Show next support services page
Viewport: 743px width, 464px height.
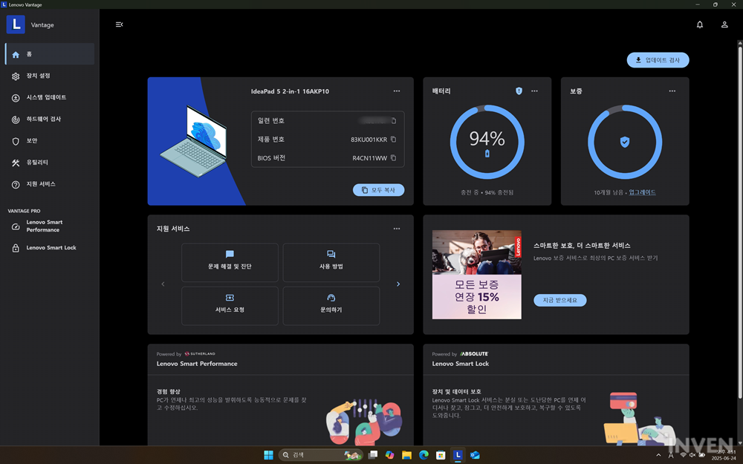(x=398, y=284)
